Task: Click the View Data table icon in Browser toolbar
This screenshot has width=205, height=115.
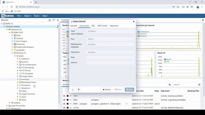Action: [54, 20]
